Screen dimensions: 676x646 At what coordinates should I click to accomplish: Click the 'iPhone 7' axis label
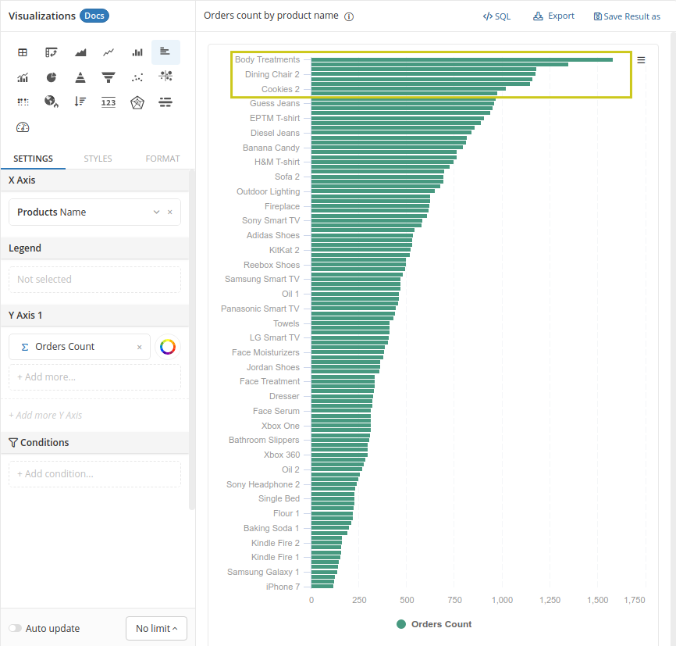[283, 587]
